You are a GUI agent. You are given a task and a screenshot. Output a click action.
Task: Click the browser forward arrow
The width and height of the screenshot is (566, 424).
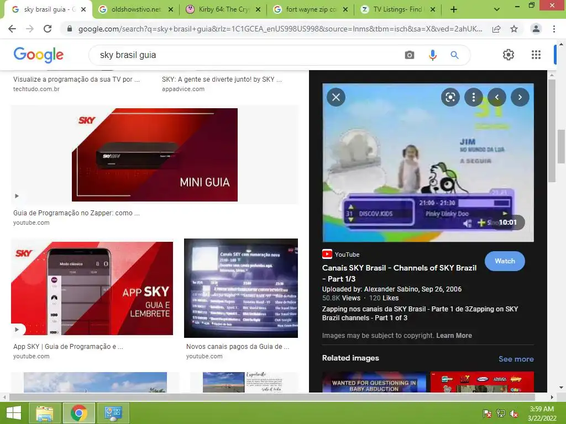[30, 29]
